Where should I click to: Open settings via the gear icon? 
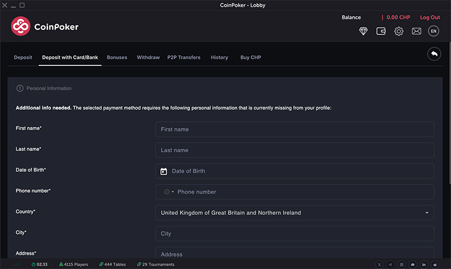(399, 32)
